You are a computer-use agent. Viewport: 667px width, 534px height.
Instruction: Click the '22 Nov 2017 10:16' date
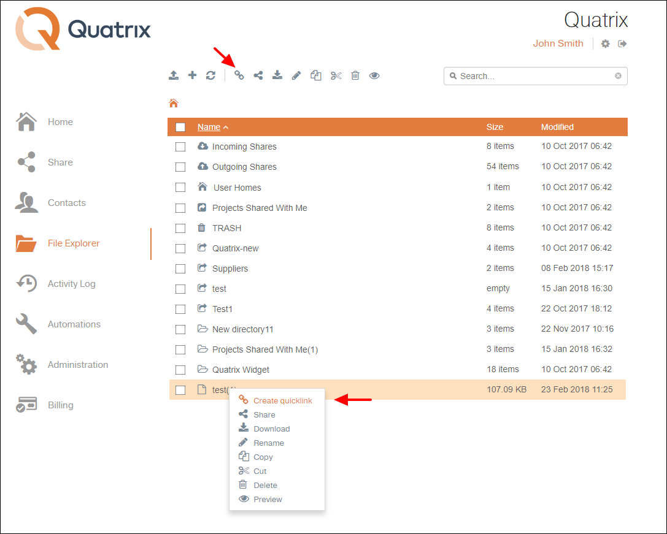577,329
